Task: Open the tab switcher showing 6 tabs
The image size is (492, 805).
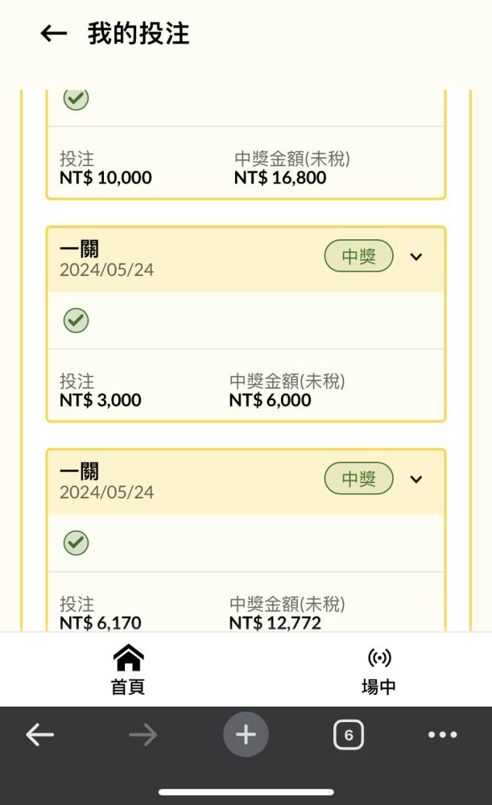Action: (349, 735)
